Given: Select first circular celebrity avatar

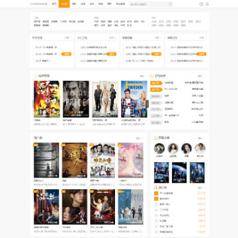Looking at the screenshot, I should click(x=159, y=148).
